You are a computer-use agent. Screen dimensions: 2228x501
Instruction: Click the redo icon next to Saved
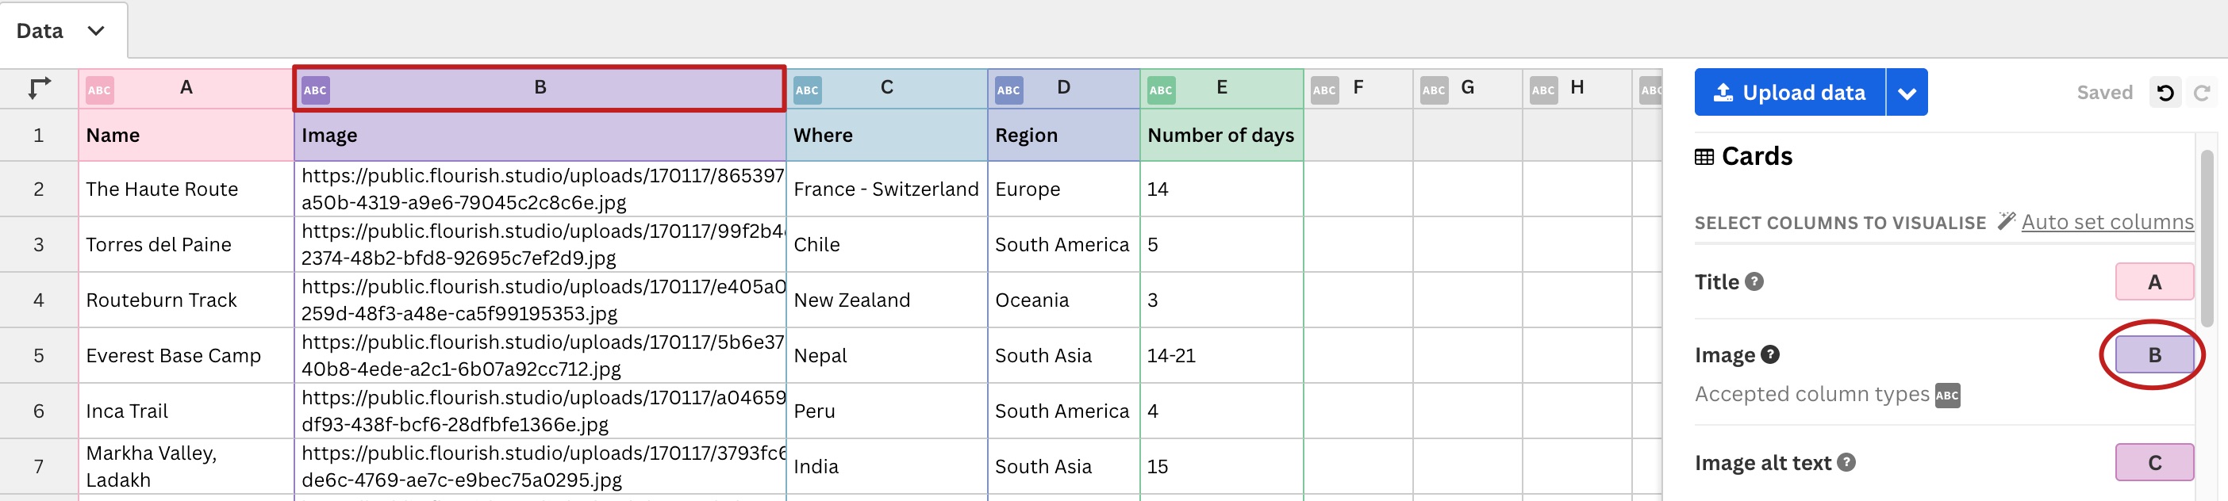[x=2202, y=93]
